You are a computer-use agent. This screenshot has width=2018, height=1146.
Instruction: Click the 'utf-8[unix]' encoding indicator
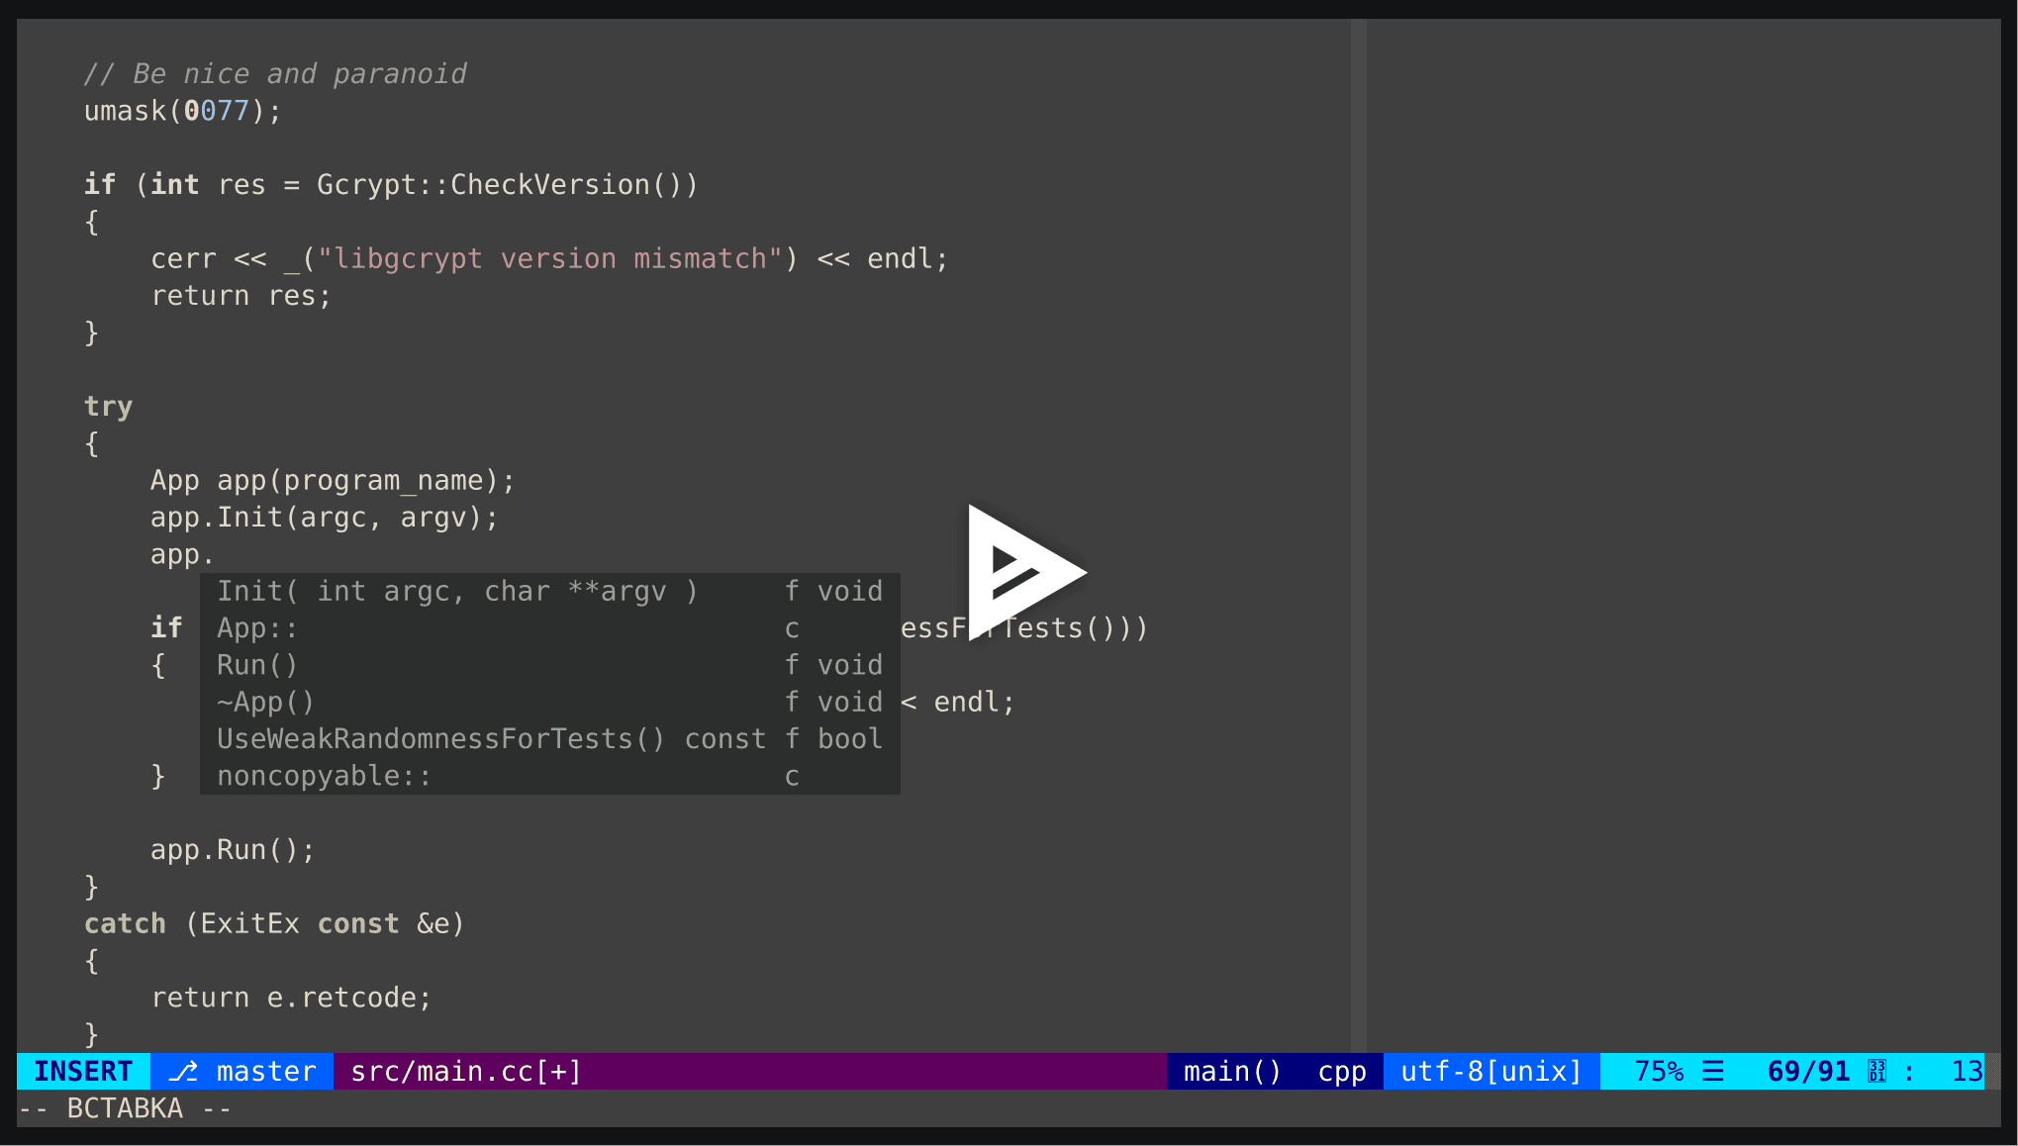click(1491, 1072)
